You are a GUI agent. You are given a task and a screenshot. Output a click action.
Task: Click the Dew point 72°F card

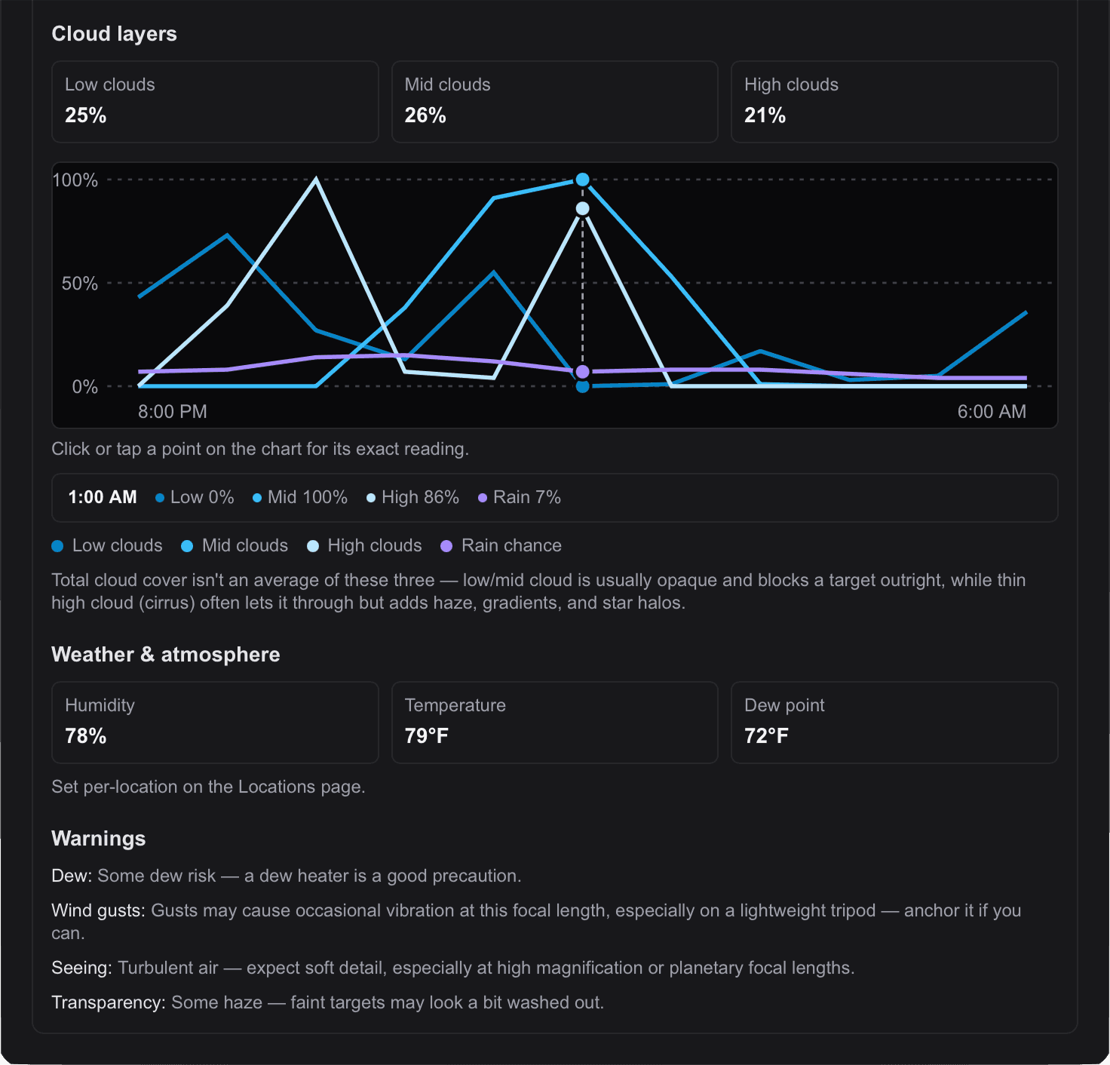[x=894, y=723]
